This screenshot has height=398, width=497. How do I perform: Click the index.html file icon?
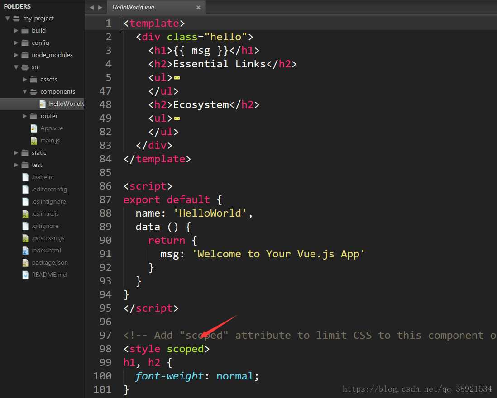point(25,251)
